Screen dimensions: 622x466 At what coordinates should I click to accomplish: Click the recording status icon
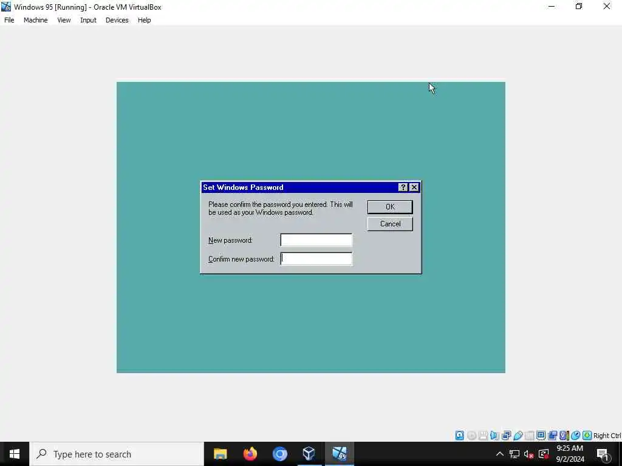tap(552, 436)
